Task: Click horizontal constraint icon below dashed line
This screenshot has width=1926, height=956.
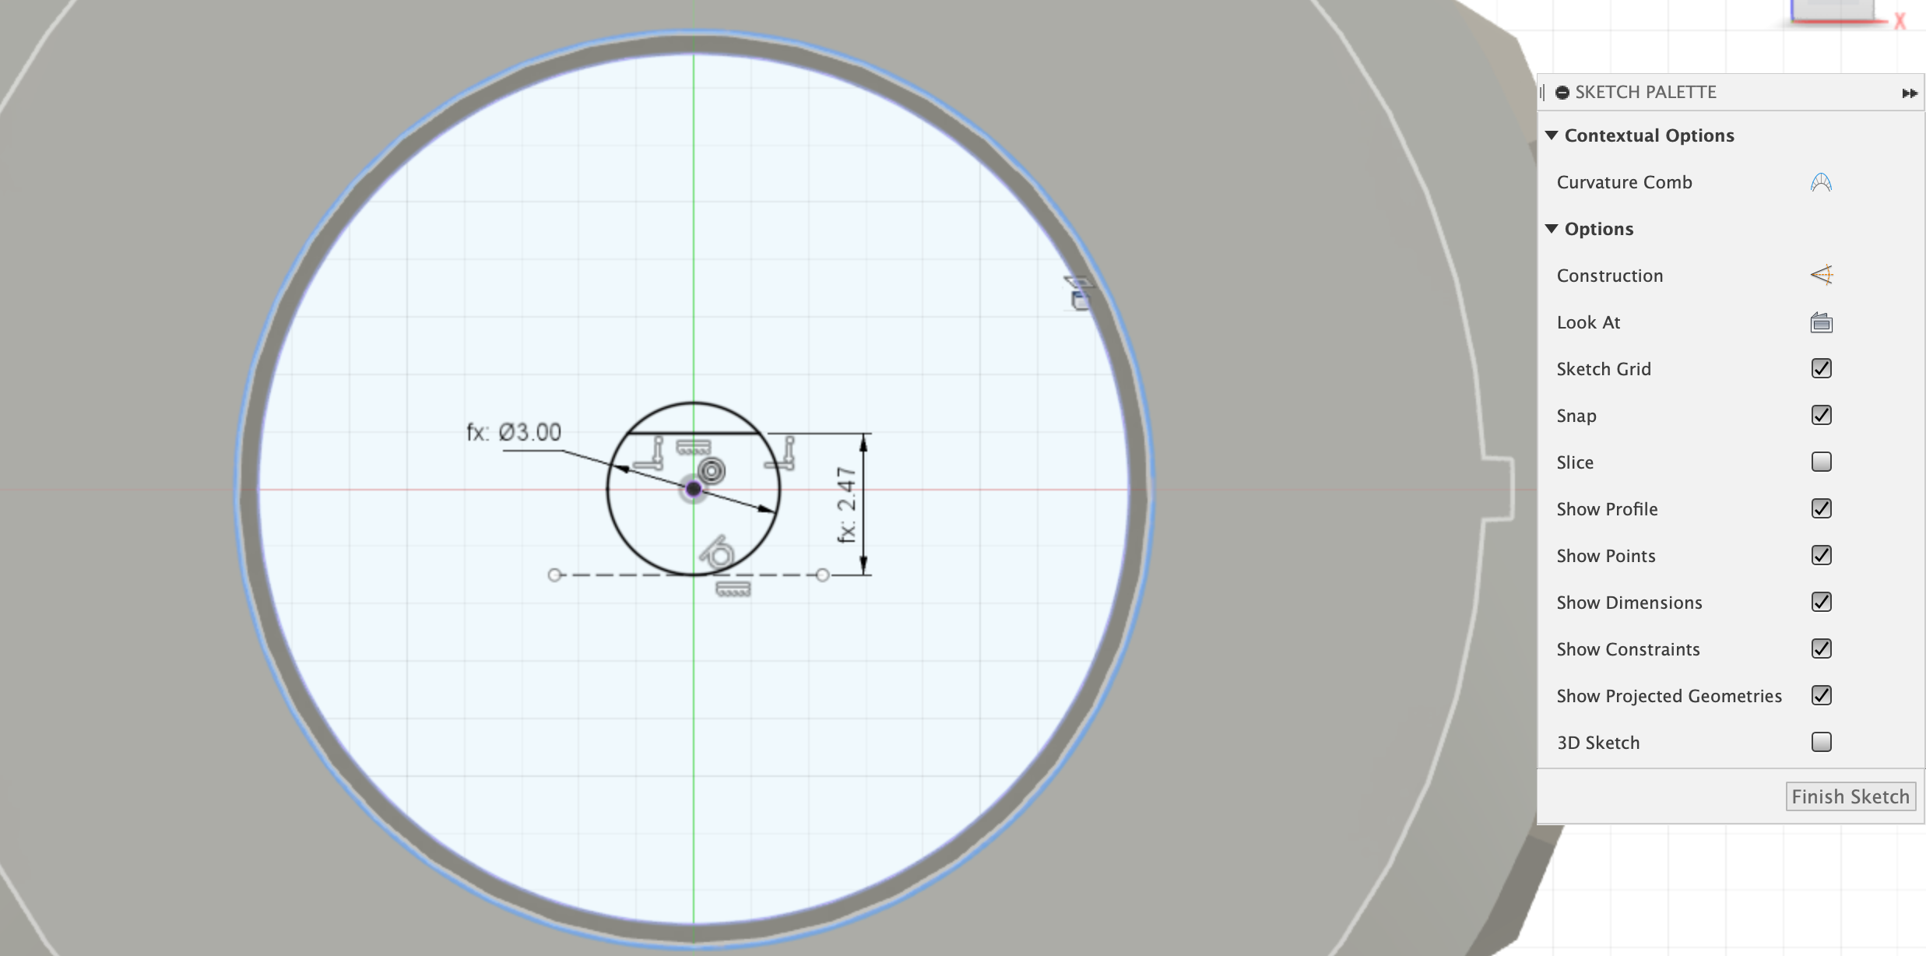Action: pyautogui.click(x=733, y=589)
